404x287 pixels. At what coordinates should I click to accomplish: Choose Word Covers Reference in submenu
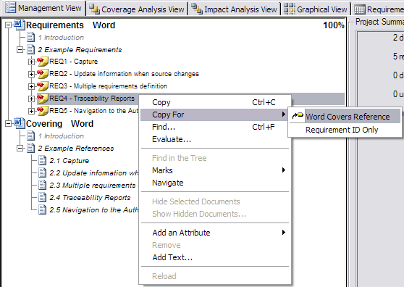pyautogui.click(x=345, y=117)
